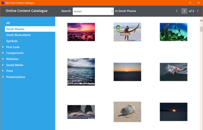Select the Stock Photos category

30,29
